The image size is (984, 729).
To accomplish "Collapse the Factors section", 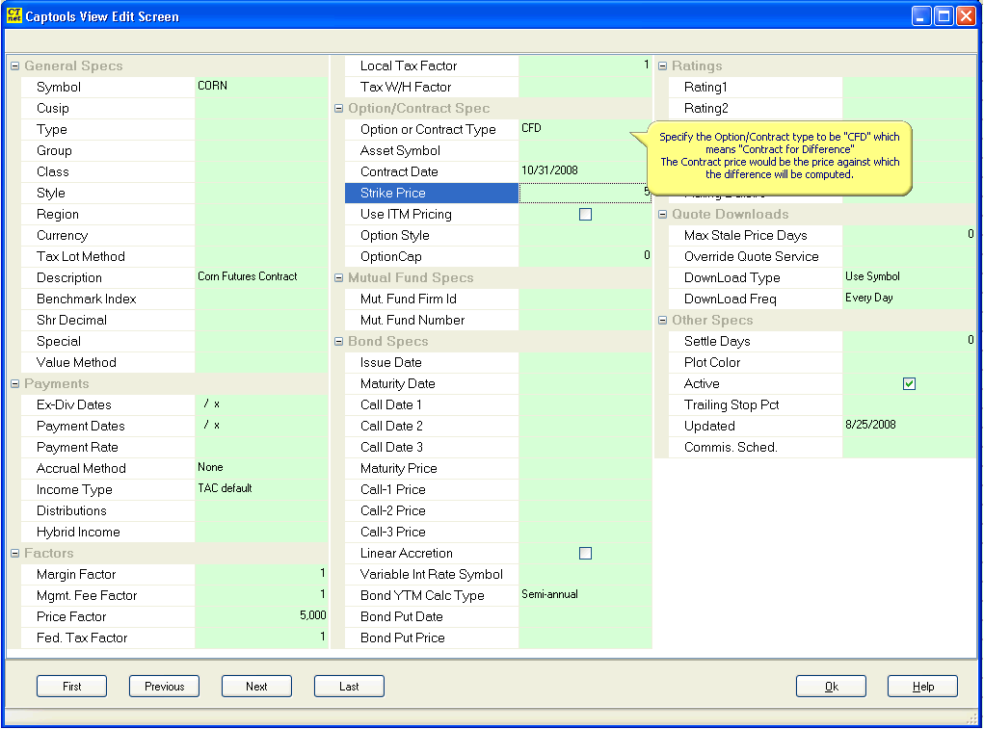I will click(13, 553).
